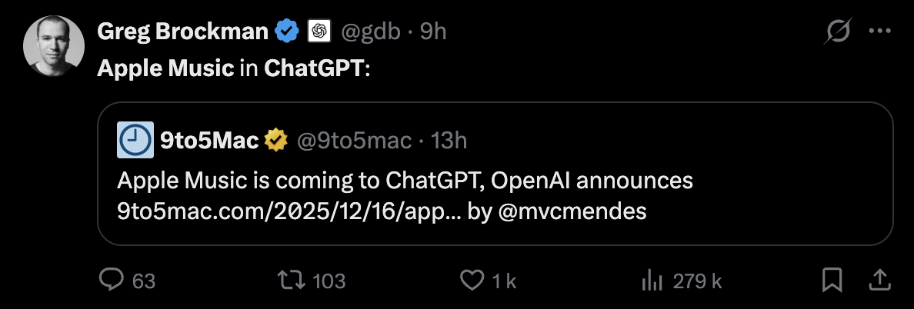The width and height of the screenshot is (914, 309).
Task: Like the tweet with heart icon
Action: (471, 281)
